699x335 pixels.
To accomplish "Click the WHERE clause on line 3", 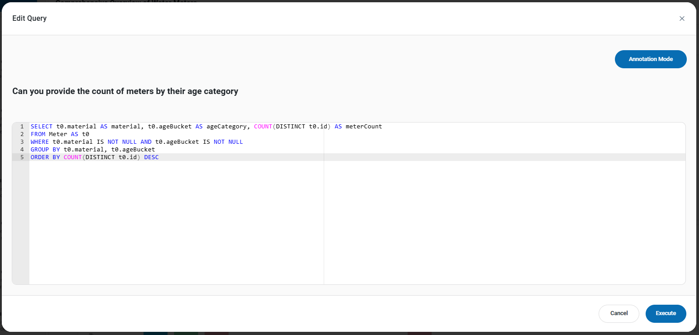I will coord(39,142).
